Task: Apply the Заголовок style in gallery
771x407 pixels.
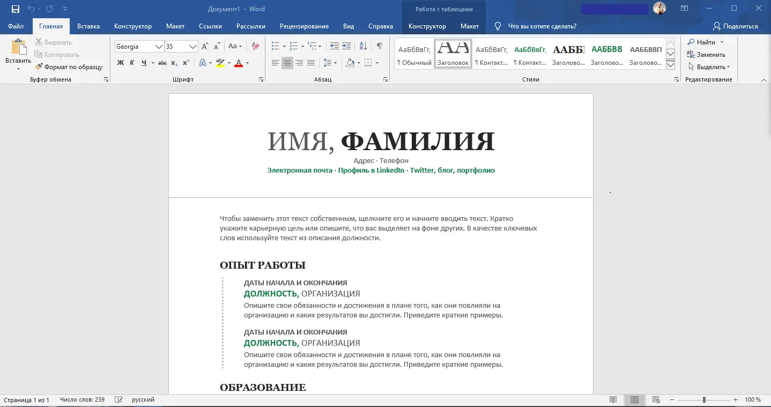Action: tap(453, 54)
